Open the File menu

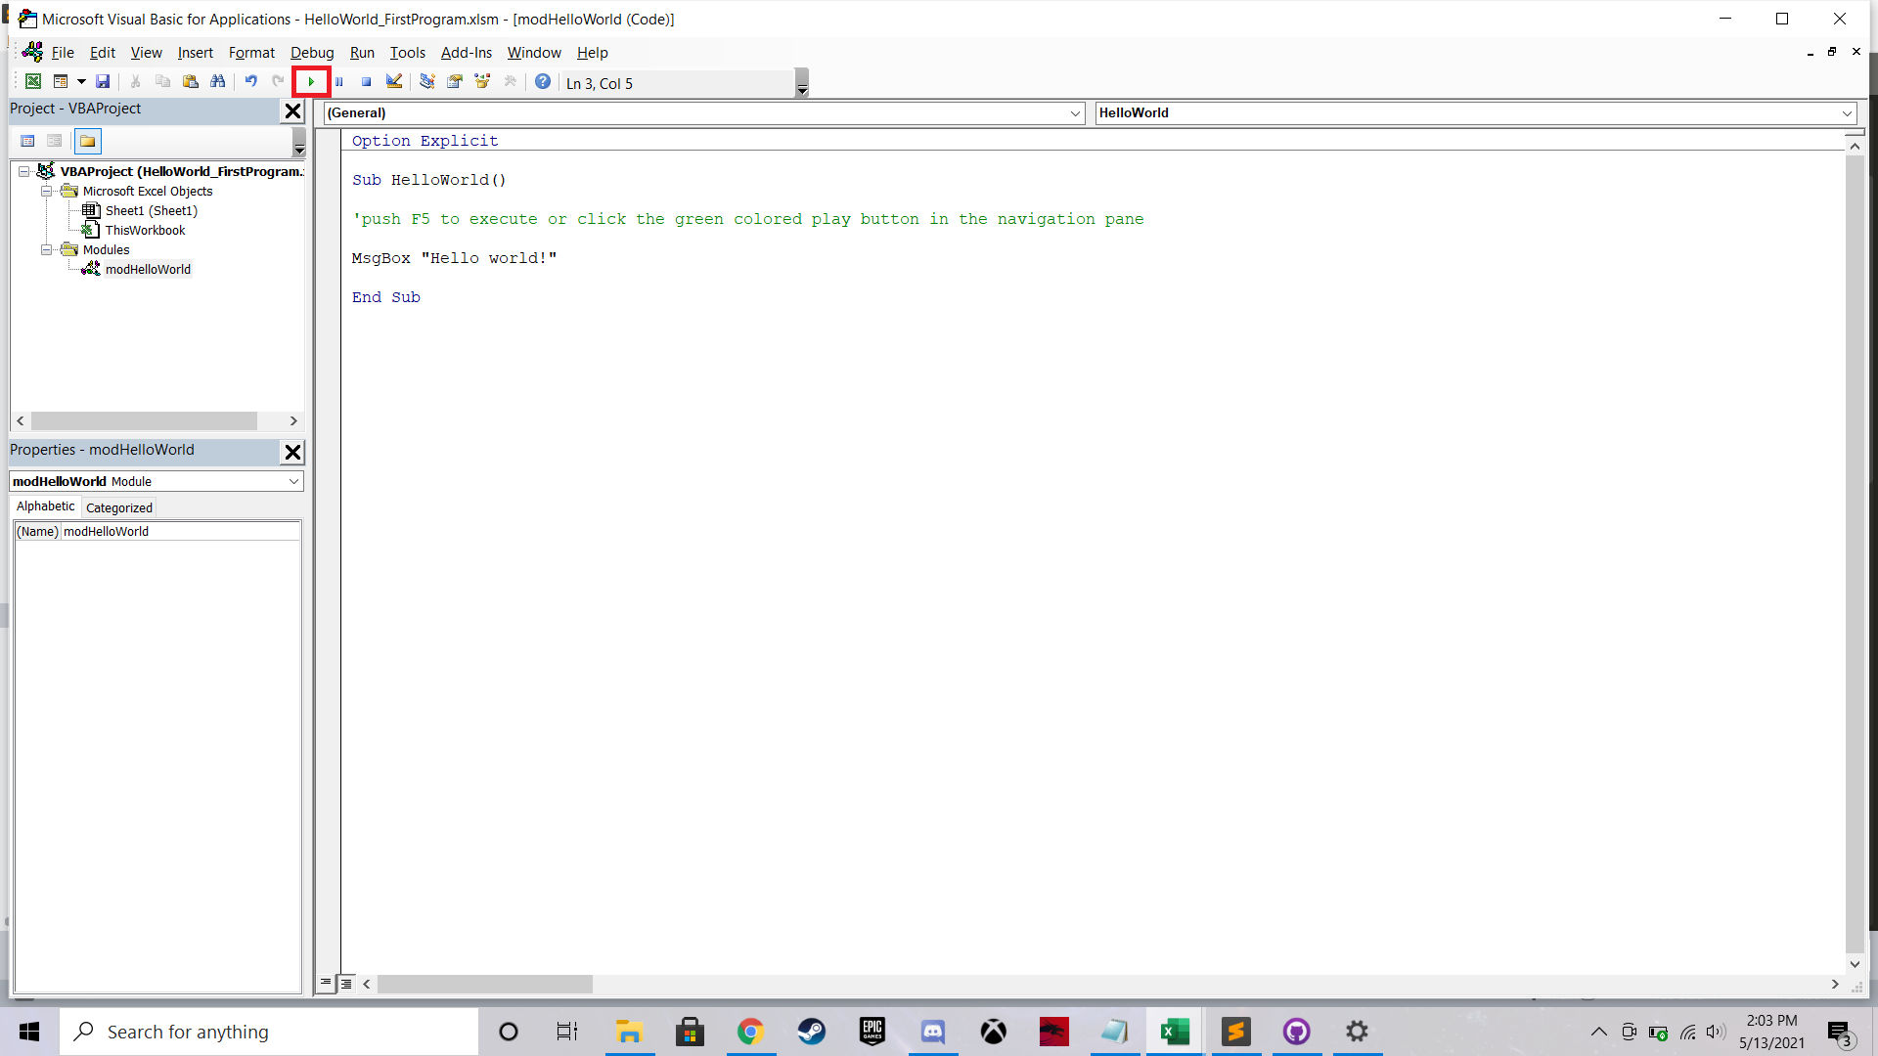(x=63, y=53)
